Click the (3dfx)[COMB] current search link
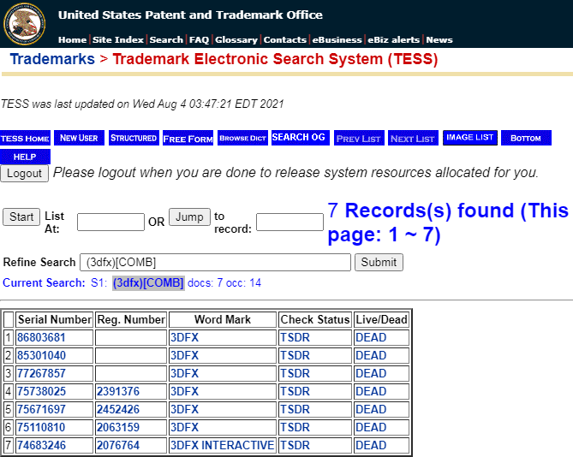 [148, 283]
